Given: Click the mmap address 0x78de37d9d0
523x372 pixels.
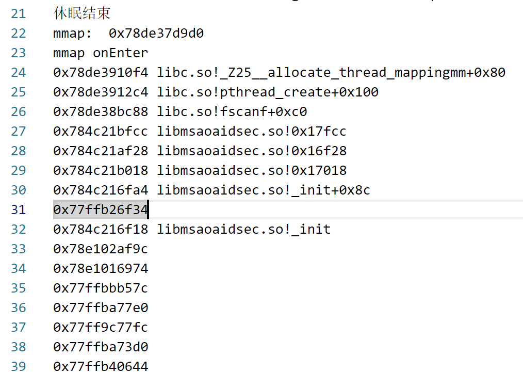Looking at the screenshot, I should coord(156,34).
